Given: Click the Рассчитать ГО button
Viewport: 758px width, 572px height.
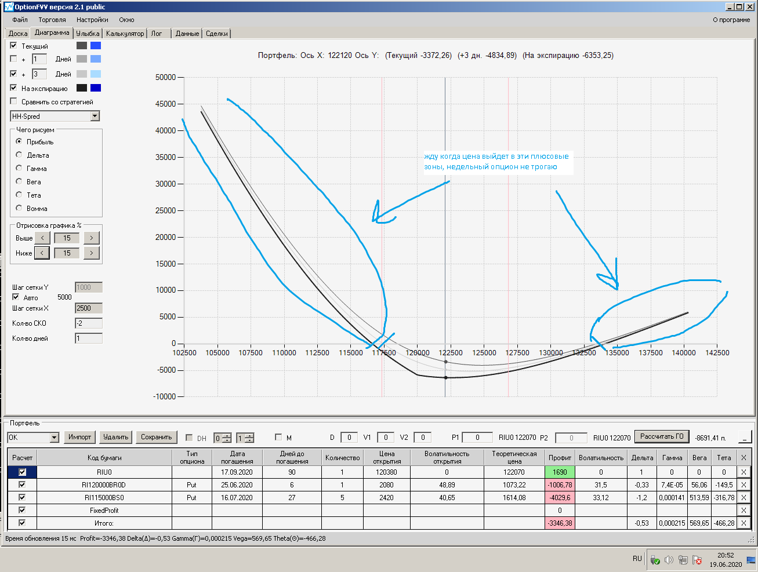Looking at the screenshot, I should point(662,436).
